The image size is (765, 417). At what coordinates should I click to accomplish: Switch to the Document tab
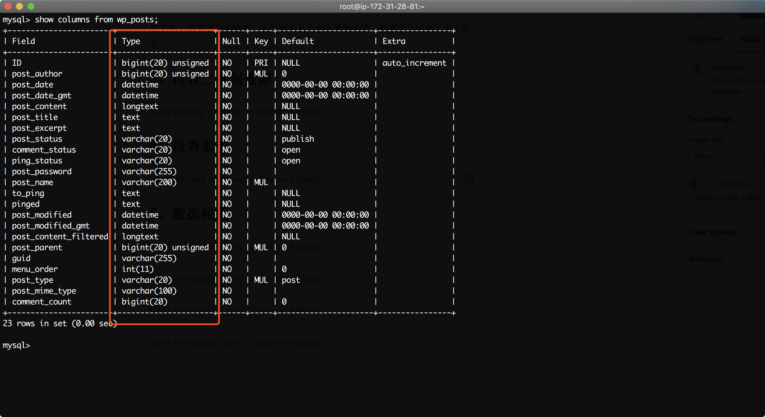coord(706,39)
